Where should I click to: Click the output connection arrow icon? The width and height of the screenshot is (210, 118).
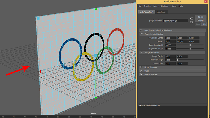(192, 22)
